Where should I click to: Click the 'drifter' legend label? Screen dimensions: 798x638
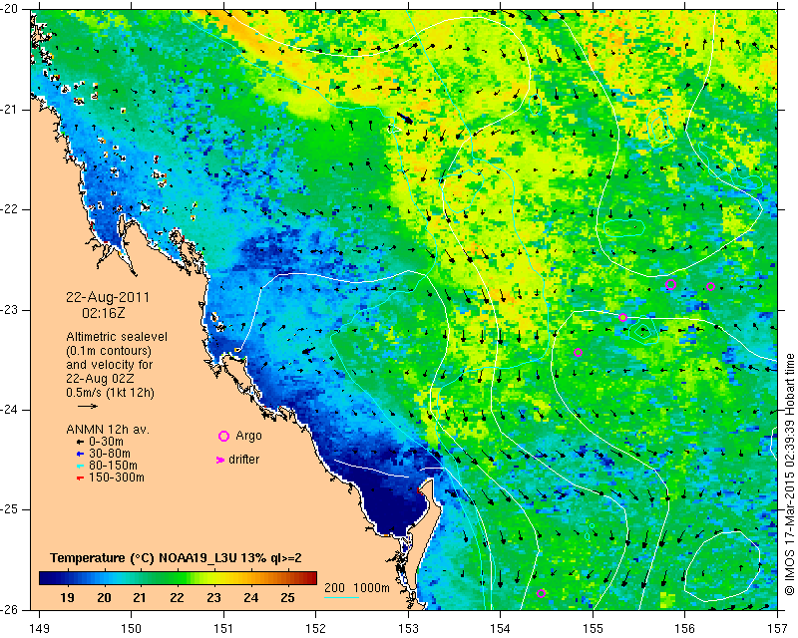243,460
